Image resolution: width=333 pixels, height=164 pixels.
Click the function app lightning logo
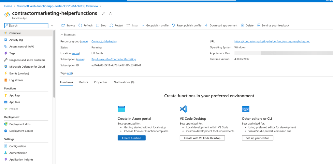[7, 15]
